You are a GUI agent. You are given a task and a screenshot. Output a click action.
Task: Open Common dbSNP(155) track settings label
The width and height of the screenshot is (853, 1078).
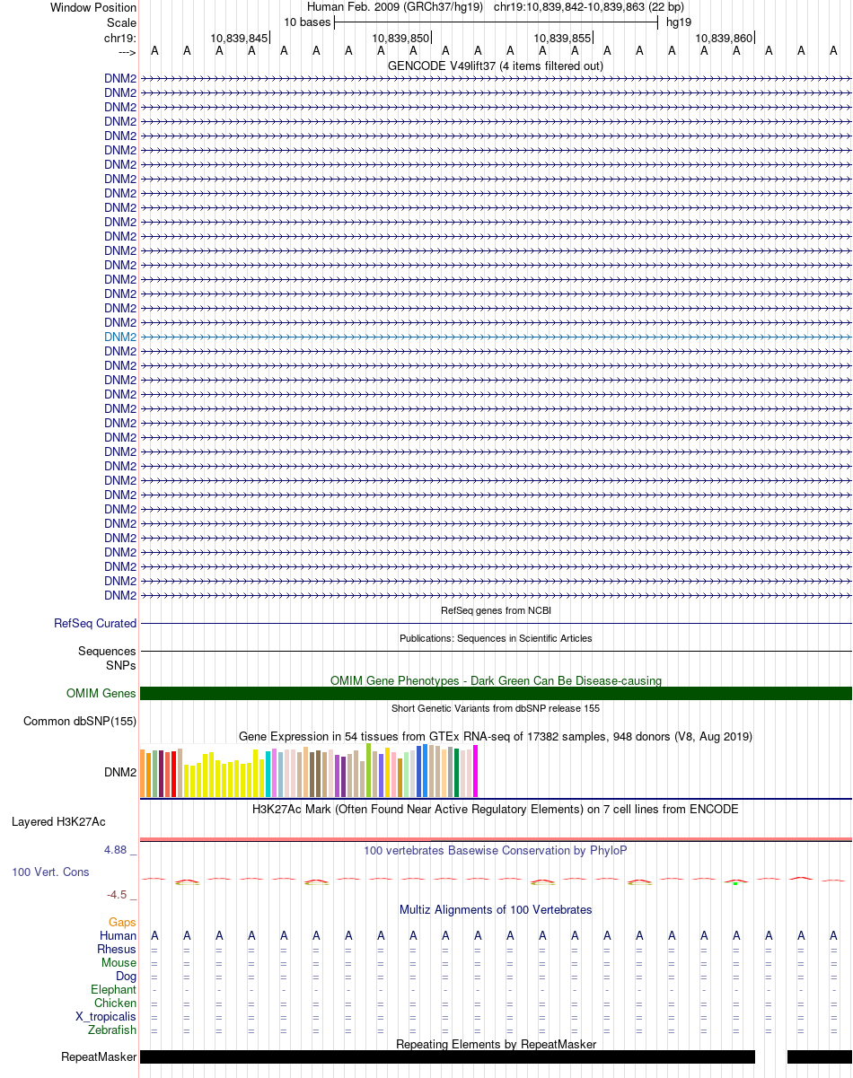pos(80,721)
